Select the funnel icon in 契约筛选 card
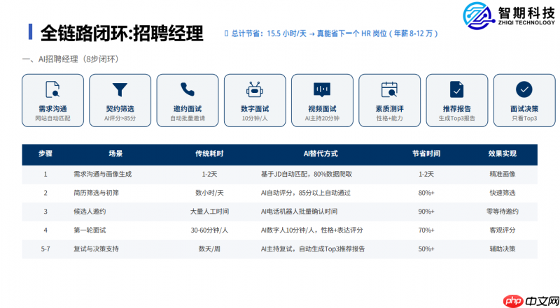This screenshot has height=308, width=560. point(120,90)
